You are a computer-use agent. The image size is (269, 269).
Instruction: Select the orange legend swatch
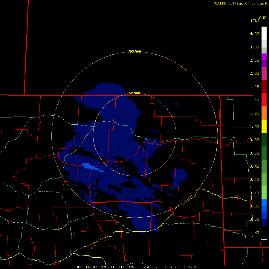coord(264,113)
